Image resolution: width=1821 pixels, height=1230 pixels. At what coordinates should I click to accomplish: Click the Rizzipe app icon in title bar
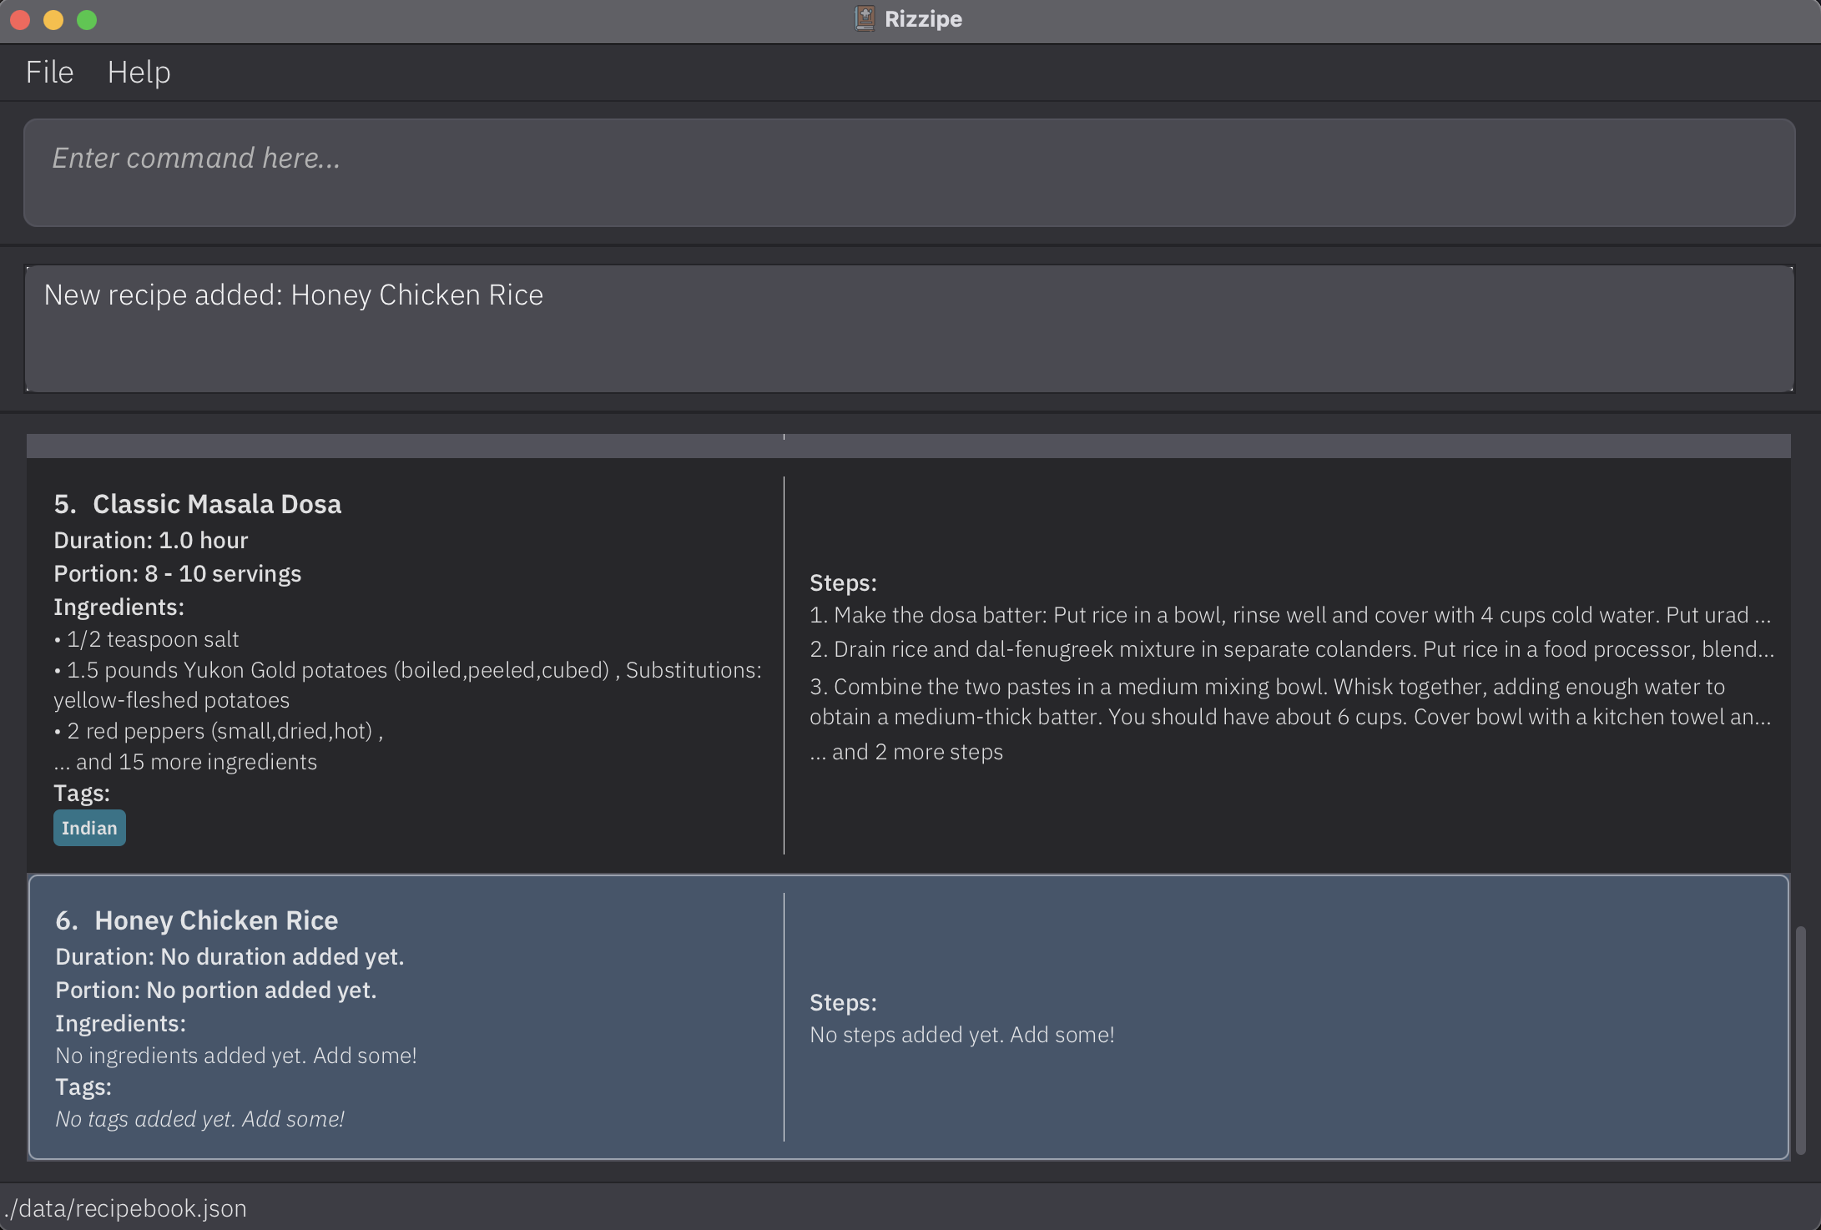tap(865, 18)
